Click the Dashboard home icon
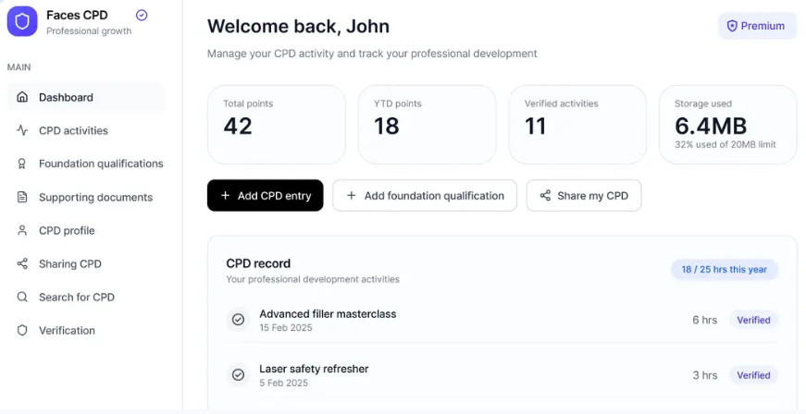This screenshot has width=806, height=414. [x=22, y=97]
